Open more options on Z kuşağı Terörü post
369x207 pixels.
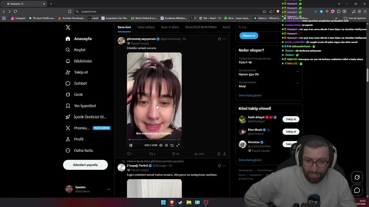click(x=225, y=166)
